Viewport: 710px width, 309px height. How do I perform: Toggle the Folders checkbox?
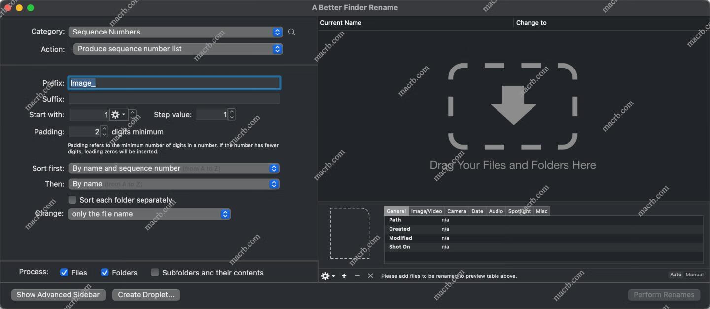point(105,273)
